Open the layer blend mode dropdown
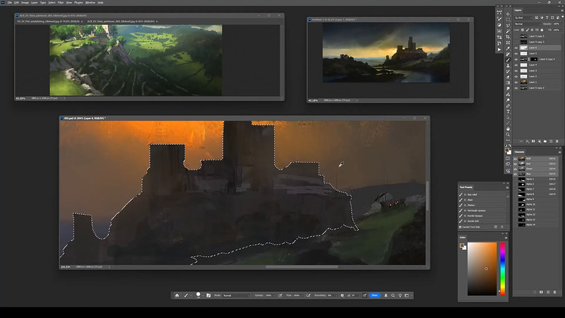The image size is (565, 318). point(528,24)
